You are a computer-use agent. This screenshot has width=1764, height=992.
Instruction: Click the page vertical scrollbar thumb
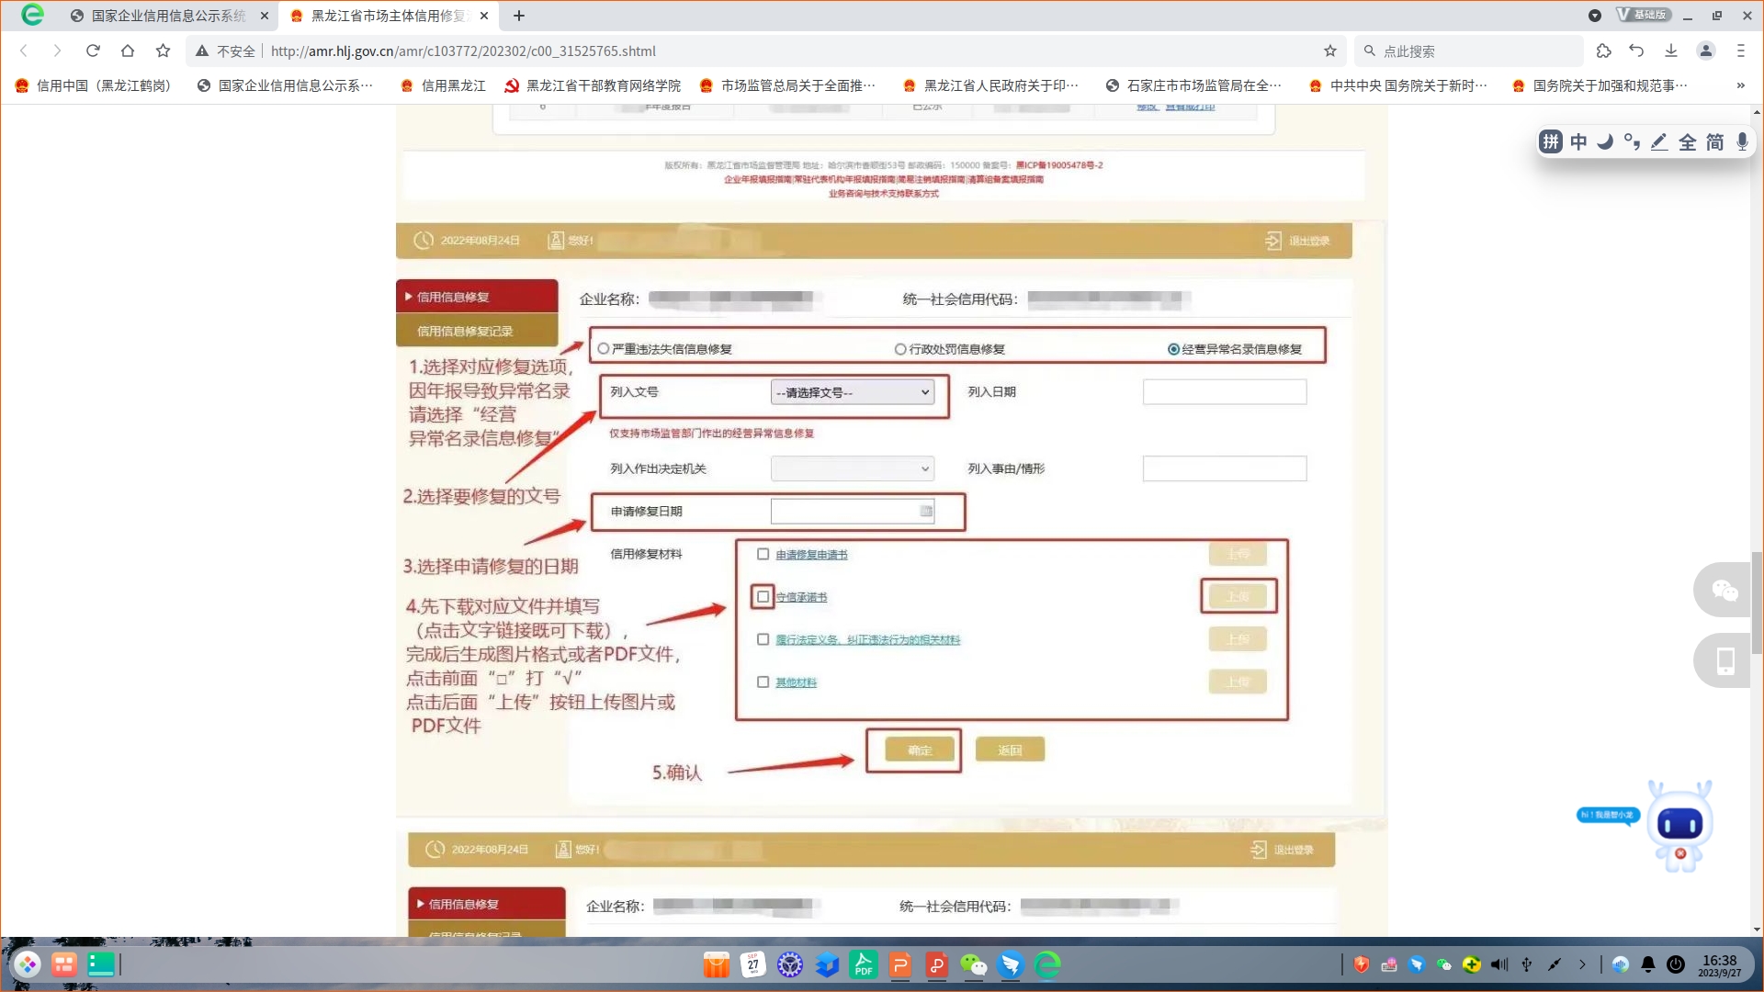(1757, 602)
